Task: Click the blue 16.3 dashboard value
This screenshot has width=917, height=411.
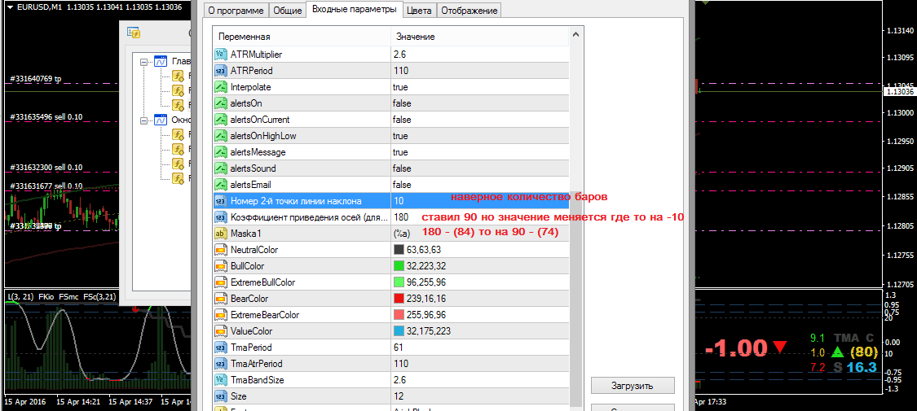Action: 862,366
